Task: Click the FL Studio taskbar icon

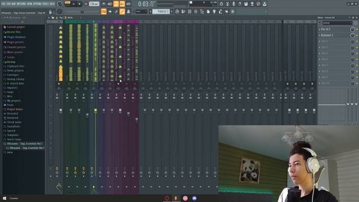Action: pos(176,198)
